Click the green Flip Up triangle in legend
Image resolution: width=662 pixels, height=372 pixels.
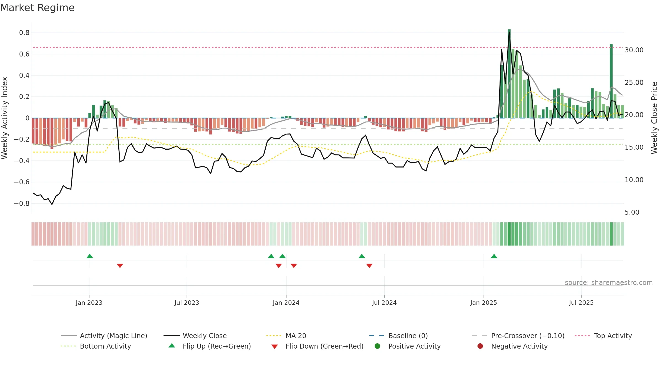[172, 346]
